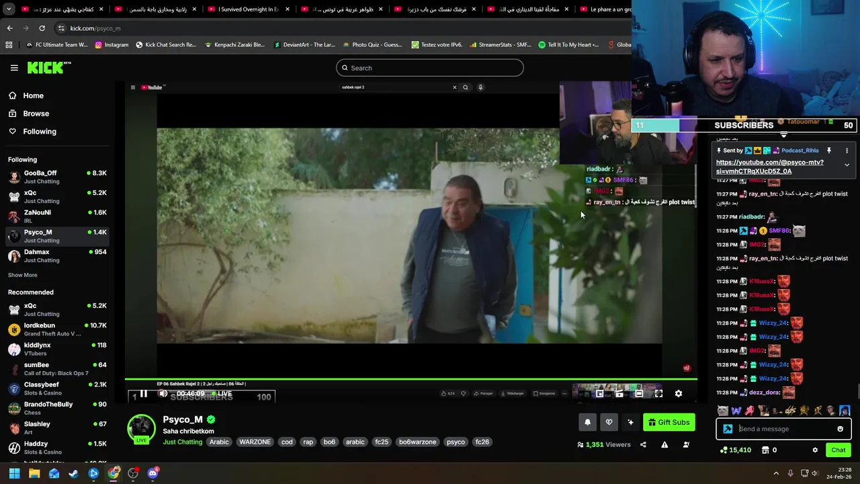Image resolution: width=860 pixels, height=484 pixels.
Task: Open kiddlynx recommended channel
Action: click(x=57, y=349)
